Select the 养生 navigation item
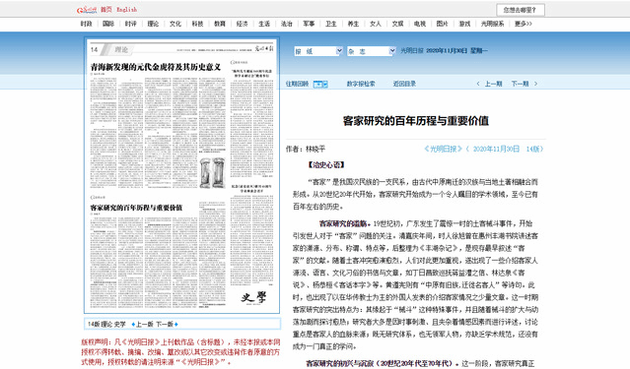The image size is (630, 369). click(x=353, y=24)
